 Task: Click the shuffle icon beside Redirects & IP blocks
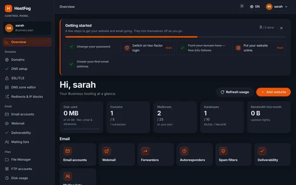[x=7, y=97]
